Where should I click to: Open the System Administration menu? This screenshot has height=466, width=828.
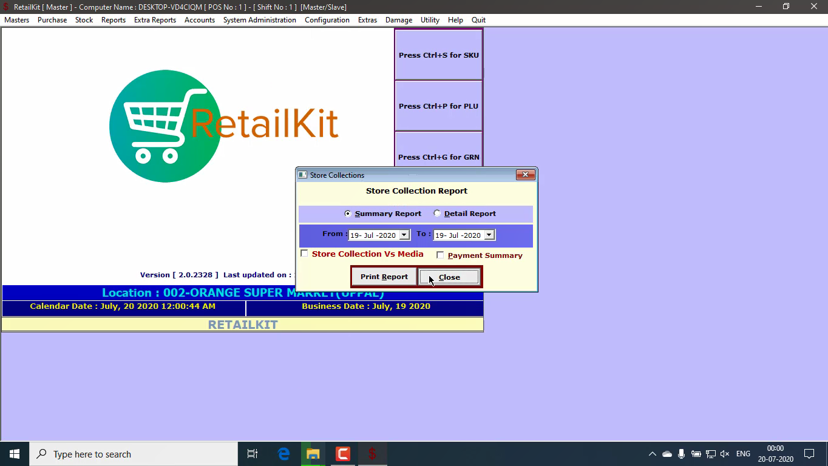click(260, 20)
